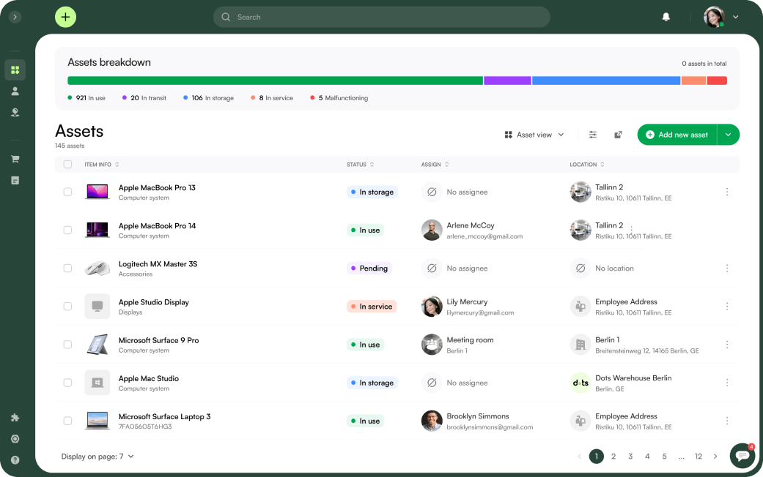Viewport: 763px width, 477px height.
Task: Open the Logitech MX Master 3S asset
Action: click(158, 264)
